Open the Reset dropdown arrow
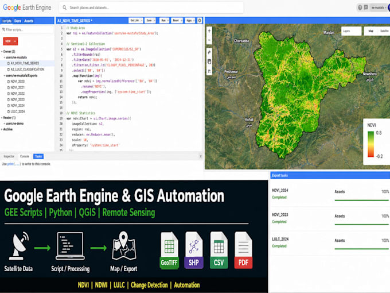This screenshot has width=390, height=293. coord(181,21)
